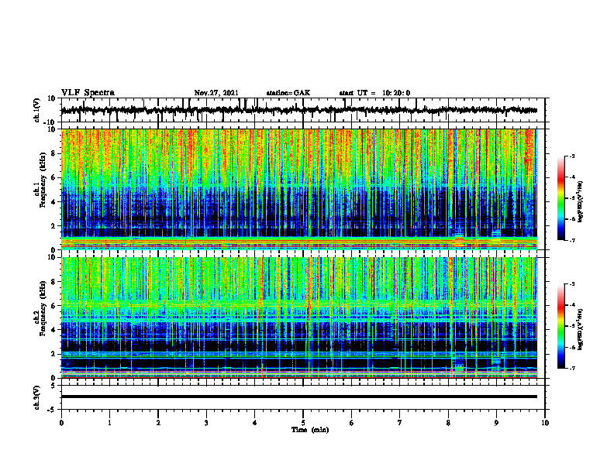Click the ch.2 color bar log(PSD) label
614x474 pixels.
tap(580, 329)
